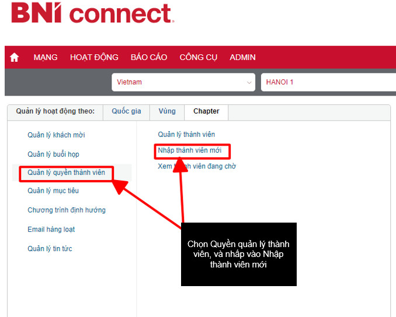Open the HANOI 1 region dropdown
This screenshot has height=317, width=396.
[x=328, y=82]
